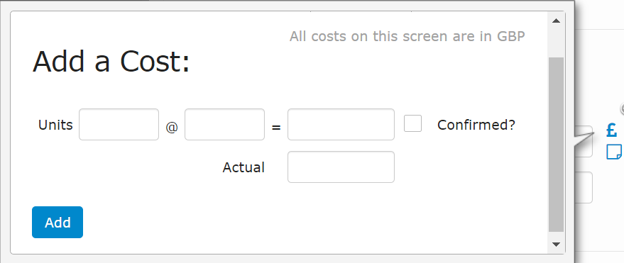Click the Actual label
Image resolution: width=624 pixels, height=263 pixels.
click(x=243, y=167)
